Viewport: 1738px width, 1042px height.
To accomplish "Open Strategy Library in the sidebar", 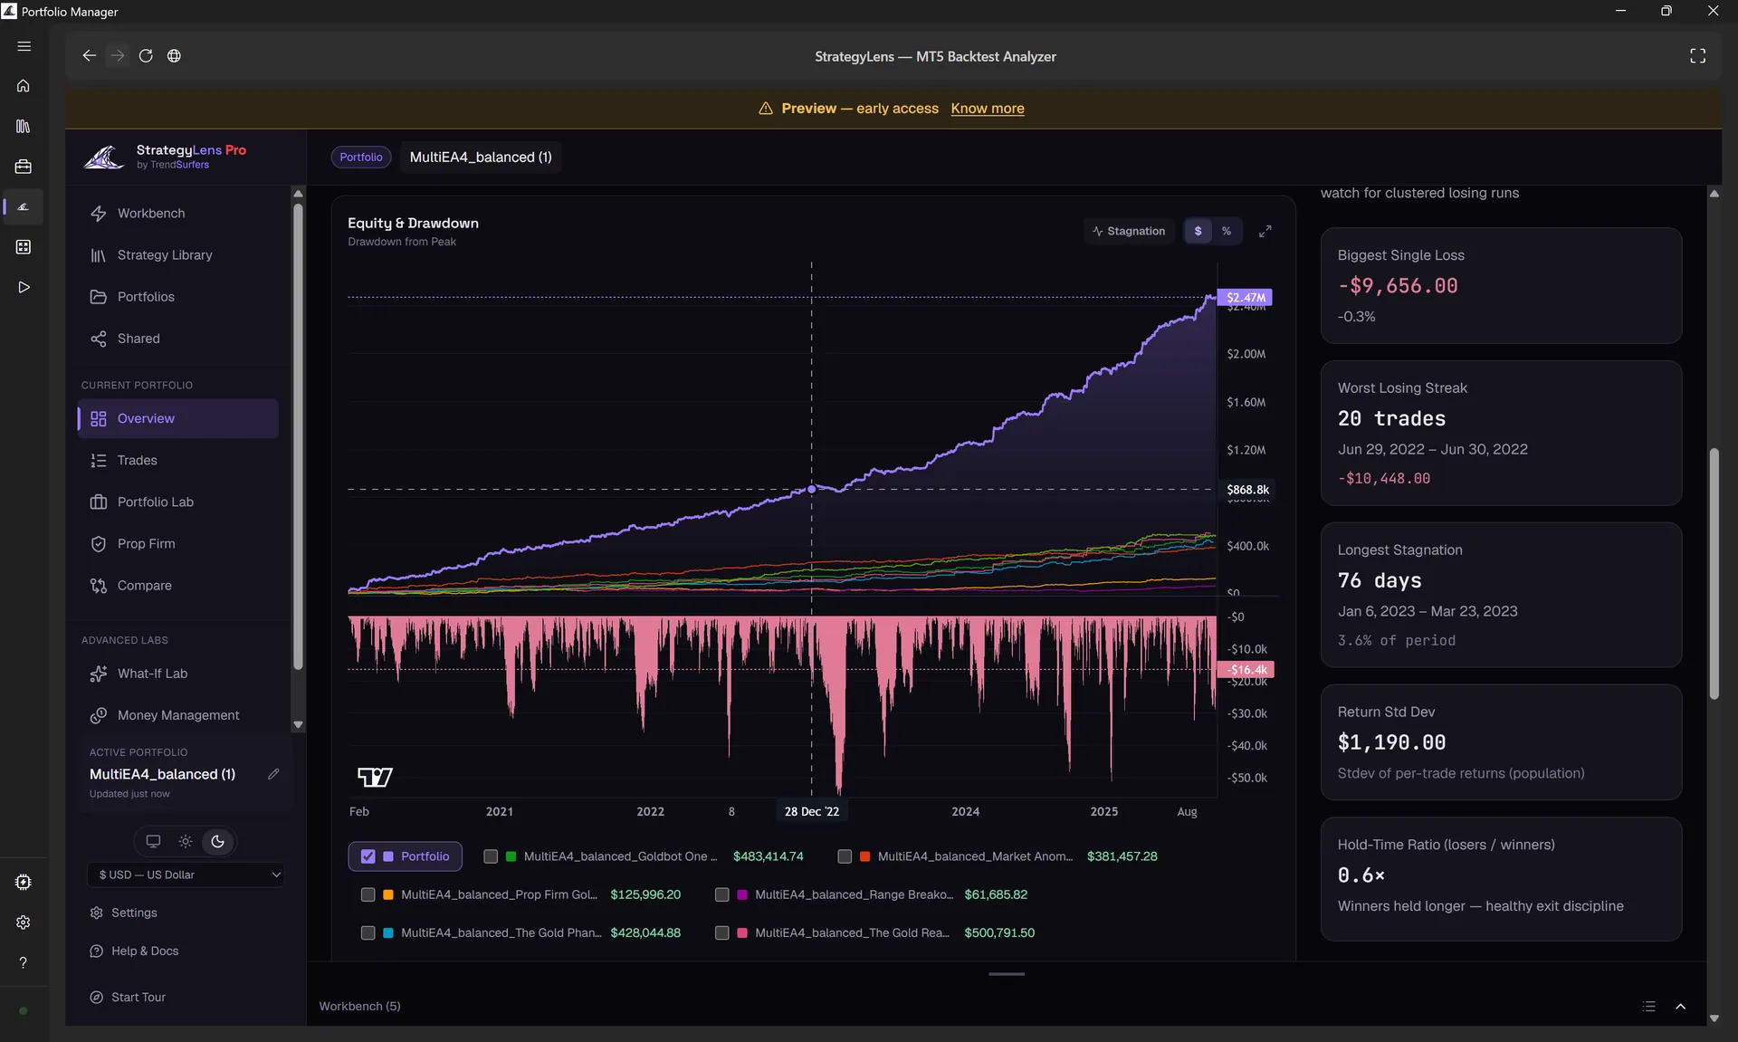I will point(178,254).
